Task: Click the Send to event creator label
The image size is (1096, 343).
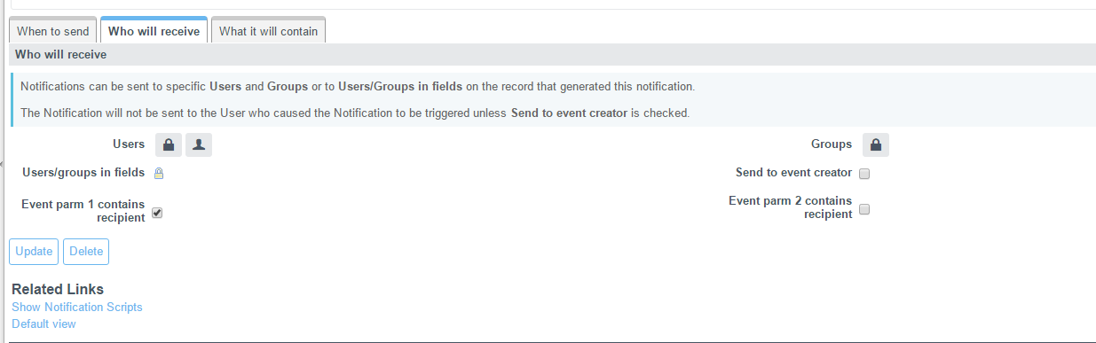Action: (793, 173)
